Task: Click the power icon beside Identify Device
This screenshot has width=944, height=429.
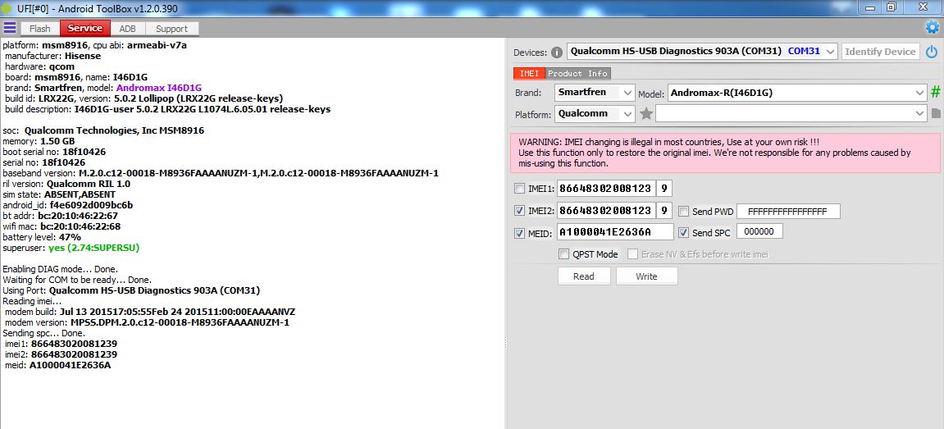Action: point(932,52)
